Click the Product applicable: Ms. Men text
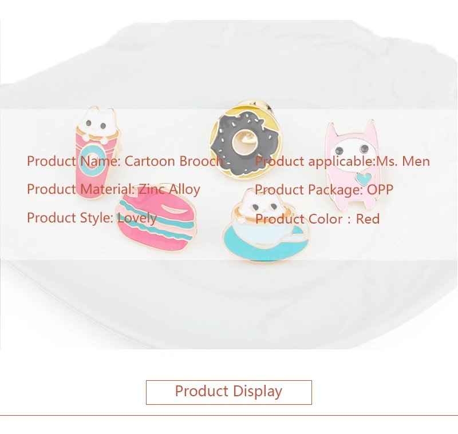Viewport: 458px width, 434px height. point(342,161)
